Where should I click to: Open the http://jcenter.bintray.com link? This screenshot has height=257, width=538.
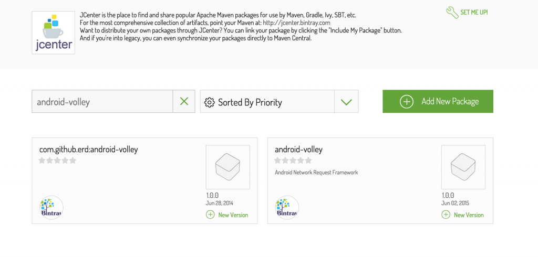pyautogui.click(x=296, y=23)
